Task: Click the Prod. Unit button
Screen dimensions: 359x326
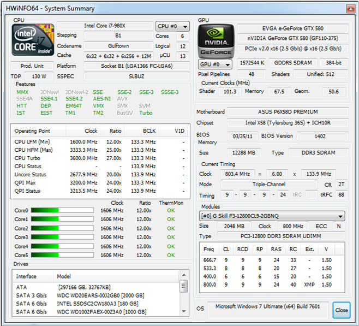Action: (x=33, y=66)
